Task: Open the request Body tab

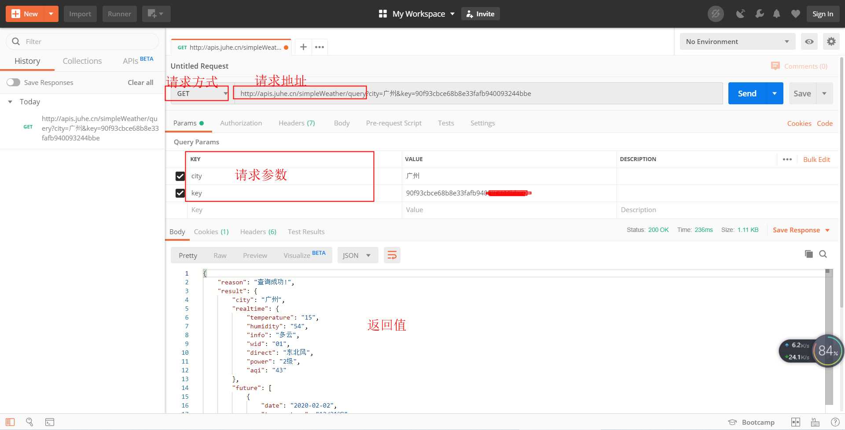Action: pos(342,123)
